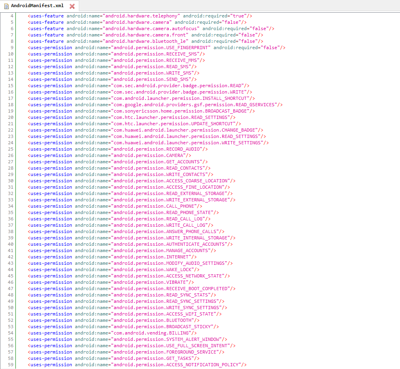400x369 pixels.
Task: Click the htc launcher READ_SETTINGS line
Action: tap(131, 117)
